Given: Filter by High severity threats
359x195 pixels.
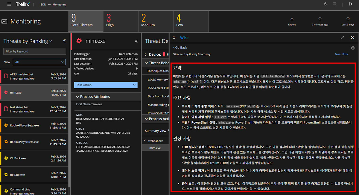Looking at the screenshot, I should [121, 21].
